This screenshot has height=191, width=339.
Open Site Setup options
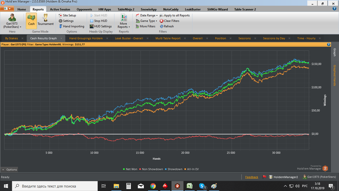coord(67,15)
